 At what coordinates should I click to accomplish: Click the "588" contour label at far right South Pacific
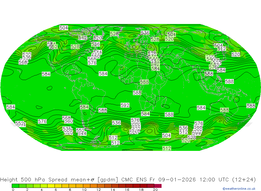coord(251,106)
